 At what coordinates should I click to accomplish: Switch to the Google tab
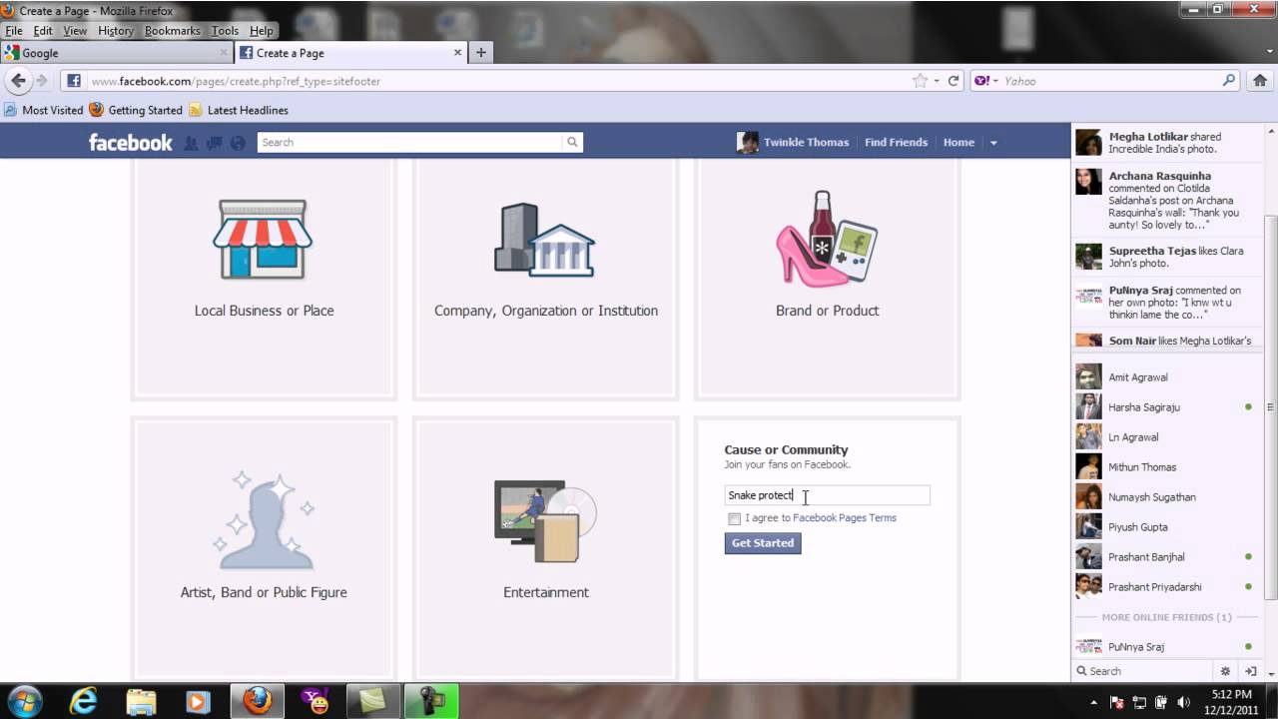118,53
